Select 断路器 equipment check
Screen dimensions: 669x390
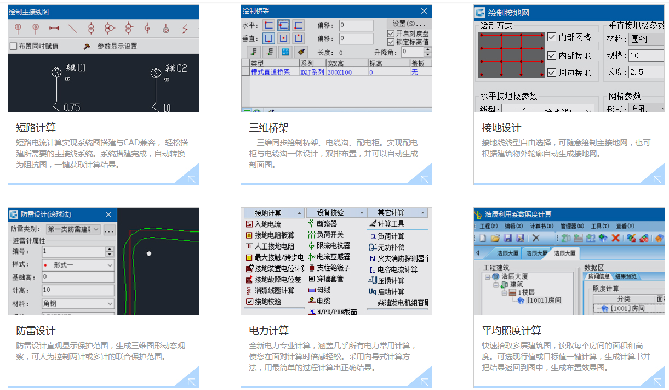[x=323, y=223]
